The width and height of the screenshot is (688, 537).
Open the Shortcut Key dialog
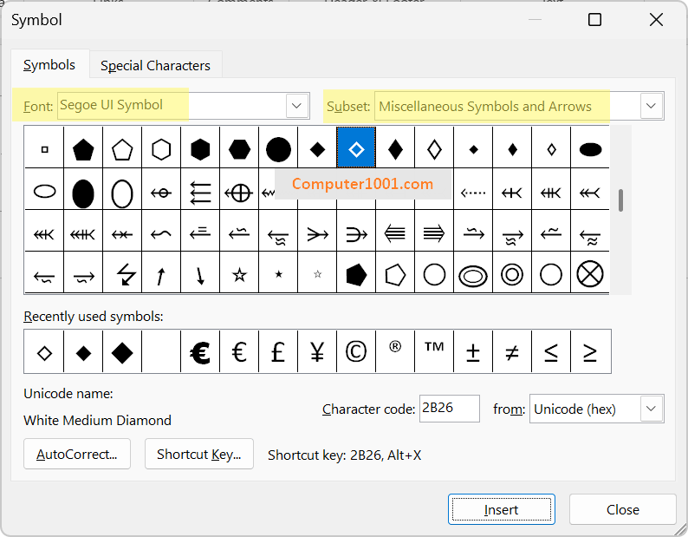199,454
